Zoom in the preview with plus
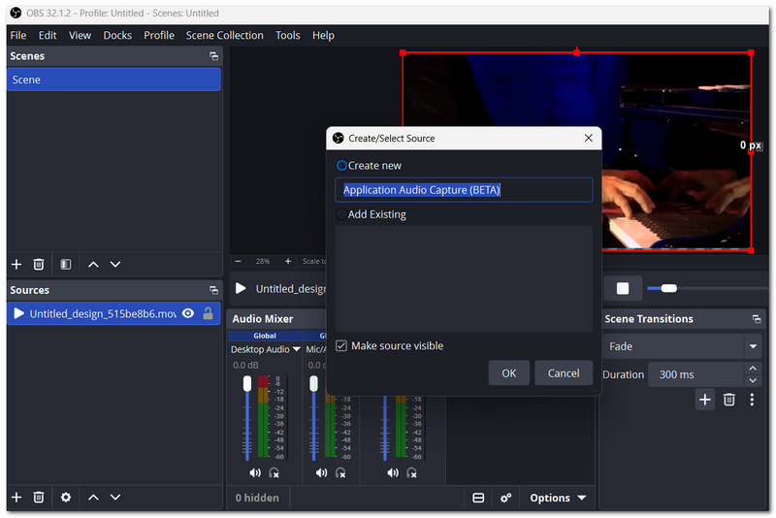 coord(288,261)
